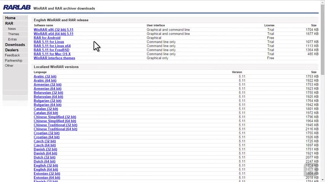
Task: Download WinRAR x64 (64 bit) 5.11
Action: [54, 34]
